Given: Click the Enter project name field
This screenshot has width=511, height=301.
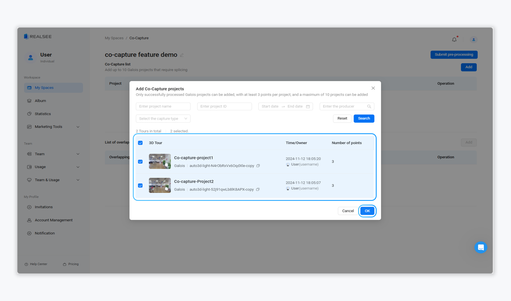Looking at the screenshot, I should 163,107.
